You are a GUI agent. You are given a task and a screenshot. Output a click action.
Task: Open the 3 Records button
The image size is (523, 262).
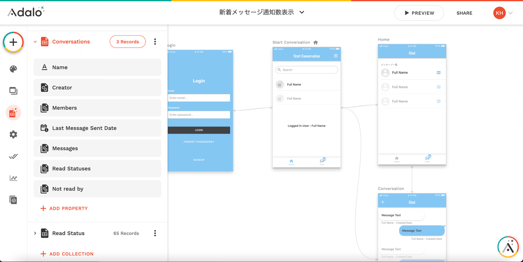128,42
